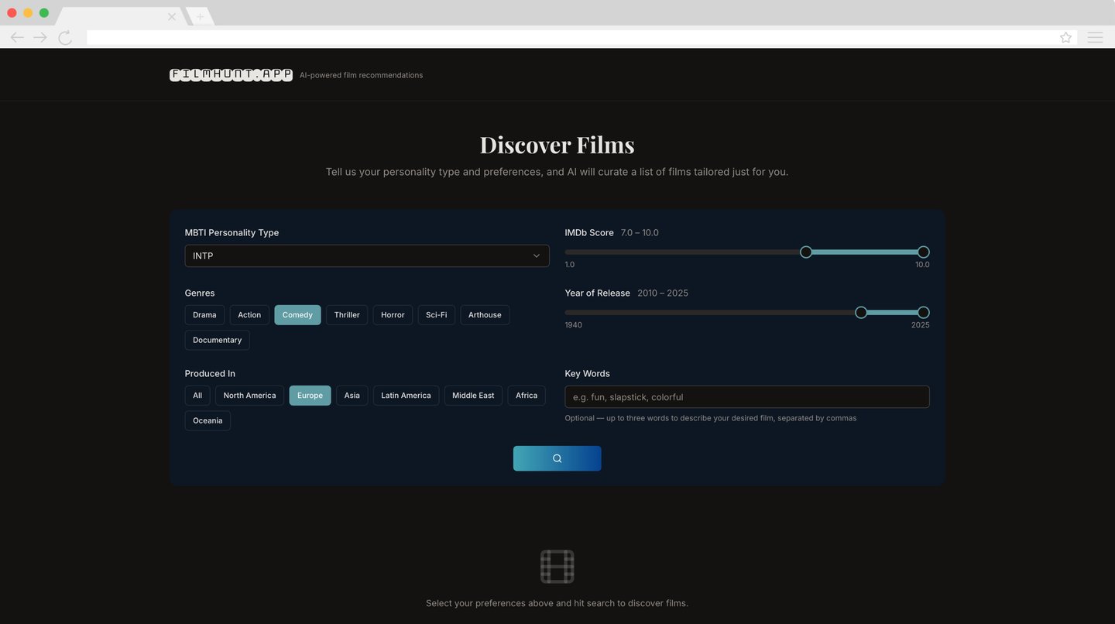Click the 'Produced In' label

(210, 374)
